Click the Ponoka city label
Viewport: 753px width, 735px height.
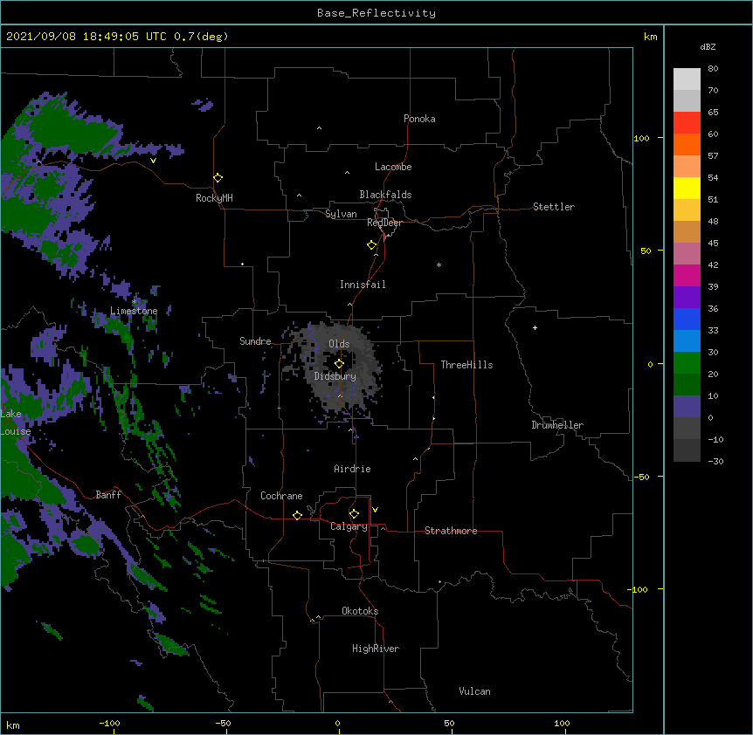(419, 119)
